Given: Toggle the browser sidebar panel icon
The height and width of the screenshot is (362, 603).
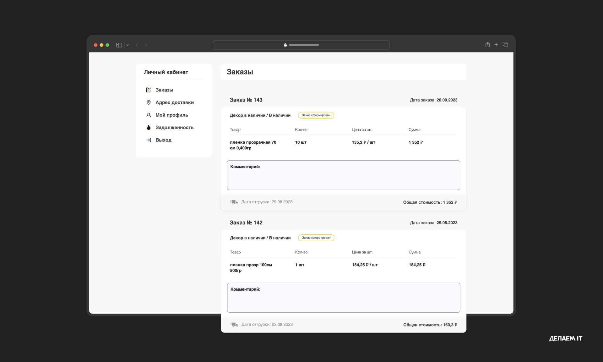Looking at the screenshot, I should 119,45.
